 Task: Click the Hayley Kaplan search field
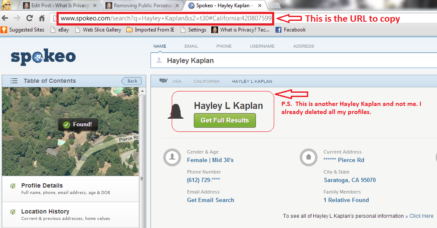[294, 60]
